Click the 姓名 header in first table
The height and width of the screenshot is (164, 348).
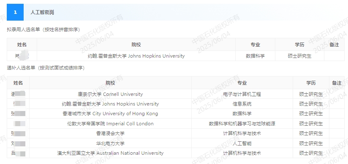click(22, 45)
